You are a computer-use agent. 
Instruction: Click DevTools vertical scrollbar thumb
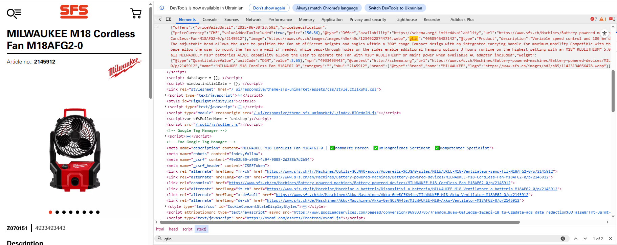[x=613, y=91]
